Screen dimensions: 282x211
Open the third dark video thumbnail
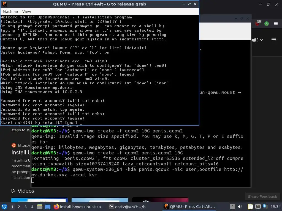(x=160, y=200)
